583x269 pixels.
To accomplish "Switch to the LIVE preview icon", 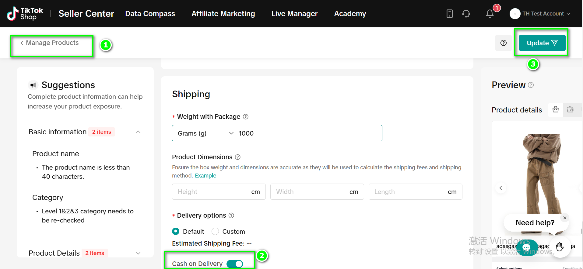I will pos(570,109).
